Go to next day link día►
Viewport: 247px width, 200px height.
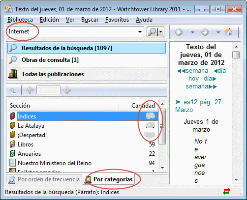210,79
